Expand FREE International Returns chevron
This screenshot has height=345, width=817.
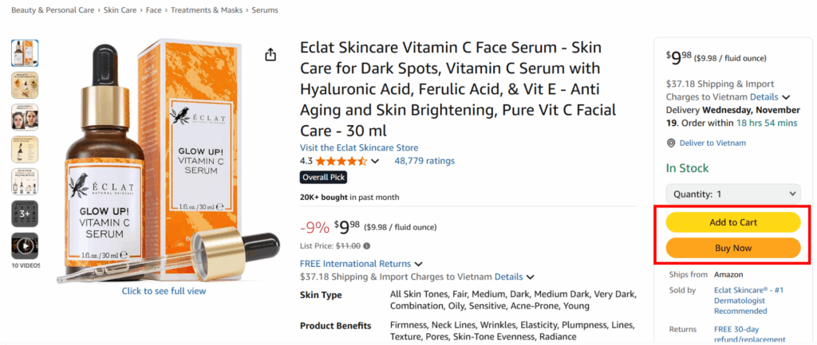pyautogui.click(x=419, y=264)
